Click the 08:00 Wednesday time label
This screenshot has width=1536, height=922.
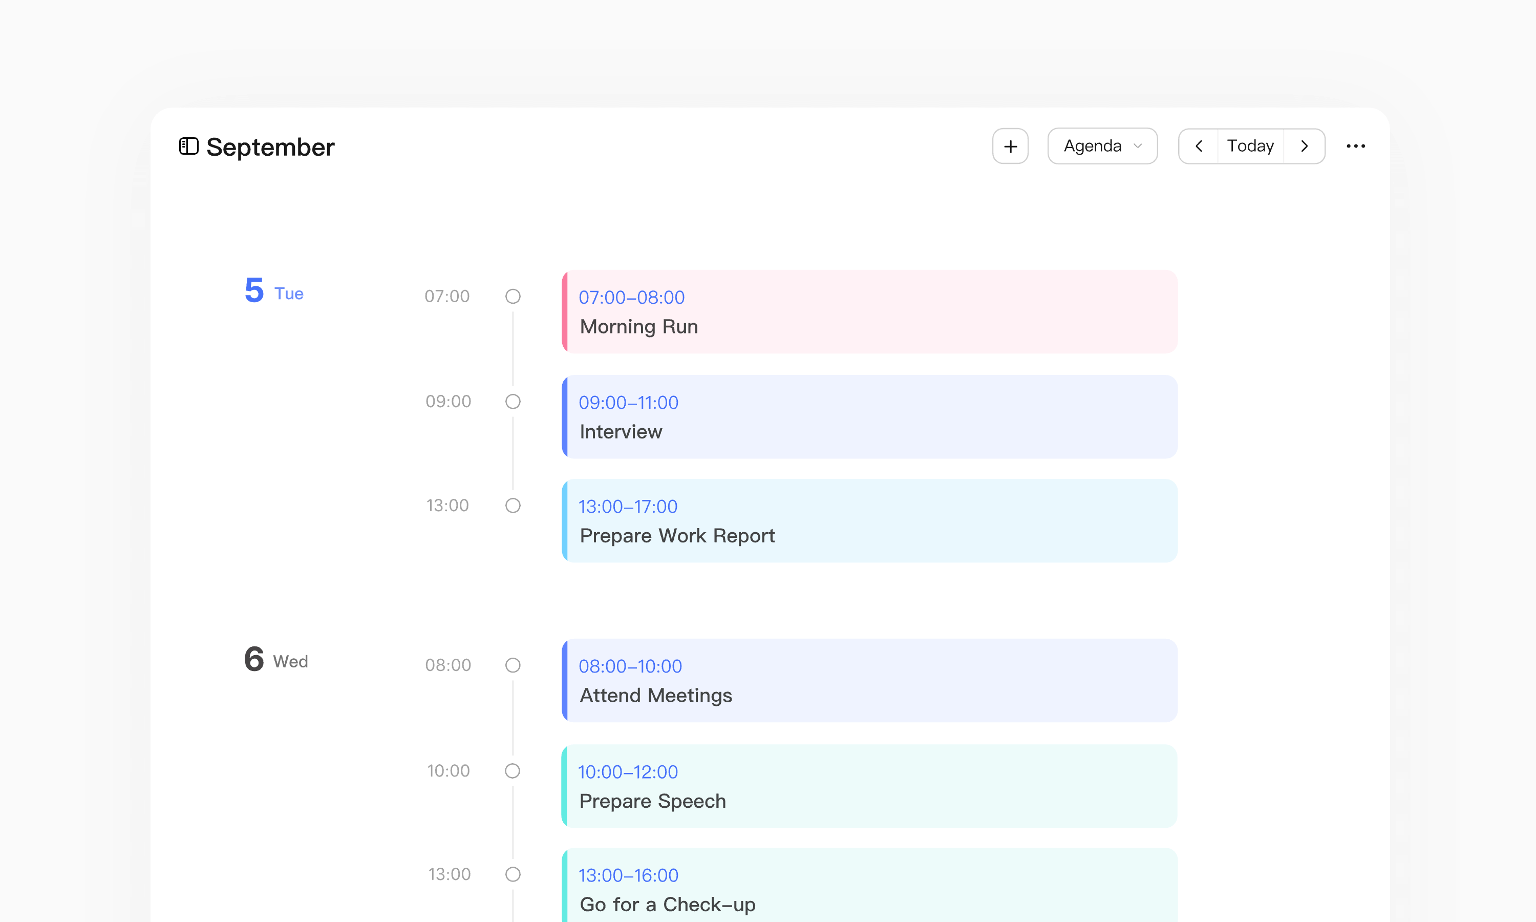pos(447,665)
